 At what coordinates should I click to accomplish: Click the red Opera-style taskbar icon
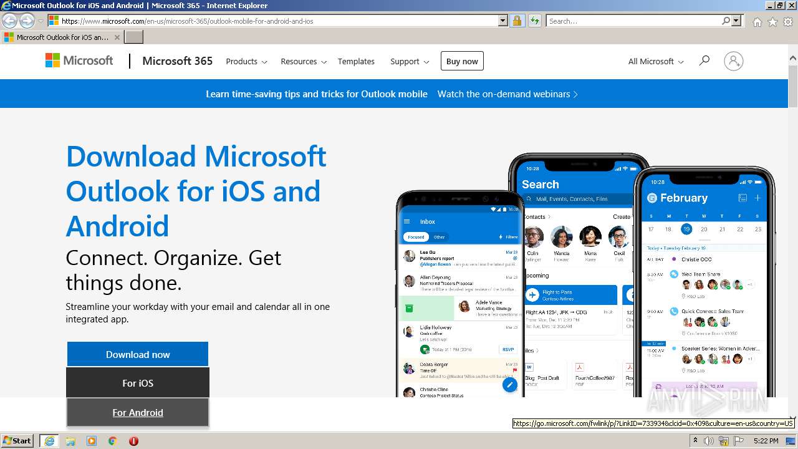pos(133,441)
